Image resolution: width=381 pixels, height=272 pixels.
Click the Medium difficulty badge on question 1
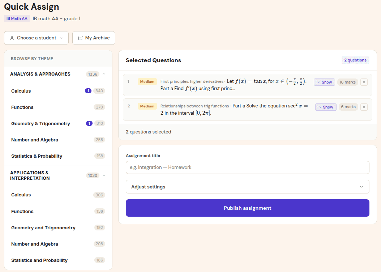click(147, 81)
